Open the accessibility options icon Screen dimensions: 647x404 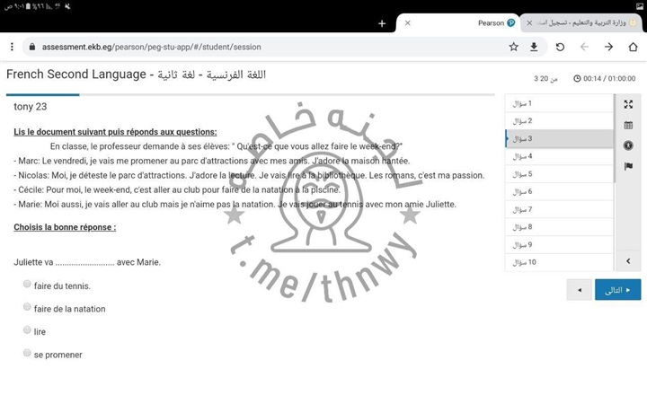tap(628, 145)
